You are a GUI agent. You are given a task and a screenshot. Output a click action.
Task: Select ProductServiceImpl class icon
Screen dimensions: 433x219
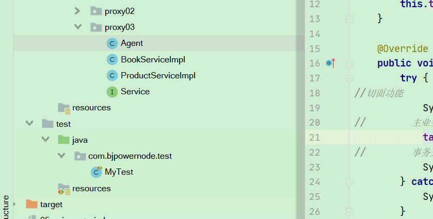click(112, 76)
